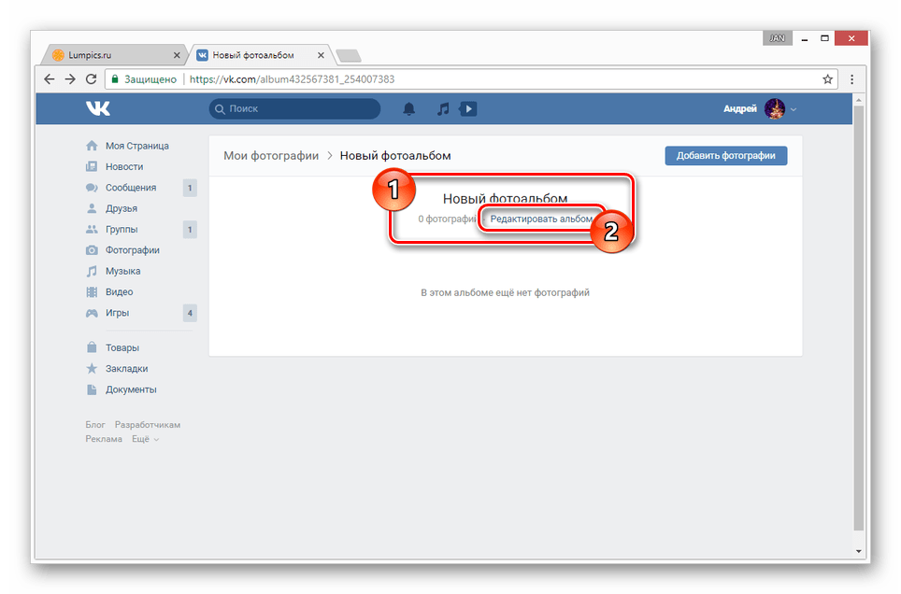Screen dimensions: 901x594
Task: Click text В этом альбоме ещё нет фотографий
Action: pyautogui.click(x=505, y=293)
